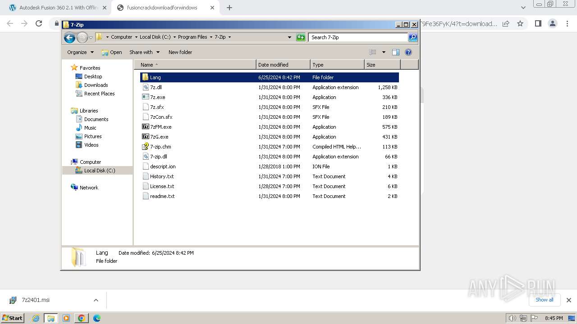Open Windows Explorer taskbar icon
This screenshot has width=577, height=324.
(x=51, y=318)
